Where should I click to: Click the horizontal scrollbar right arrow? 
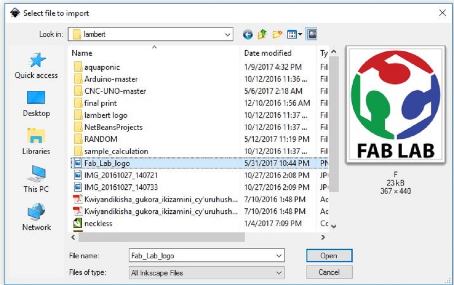coord(323,237)
